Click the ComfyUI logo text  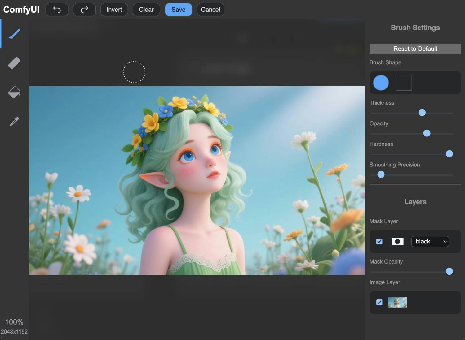(21, 10)
